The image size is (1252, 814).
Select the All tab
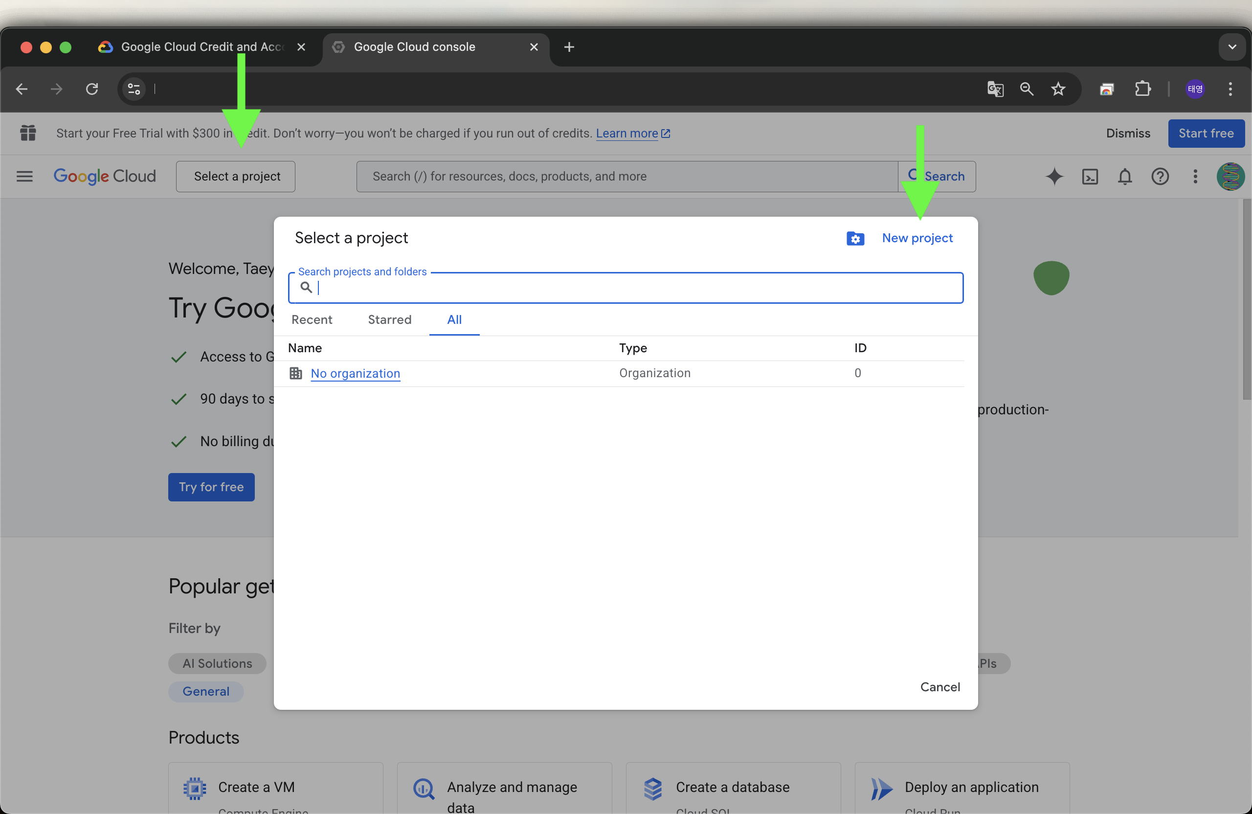pyautogui.click(x=454, y=319)
